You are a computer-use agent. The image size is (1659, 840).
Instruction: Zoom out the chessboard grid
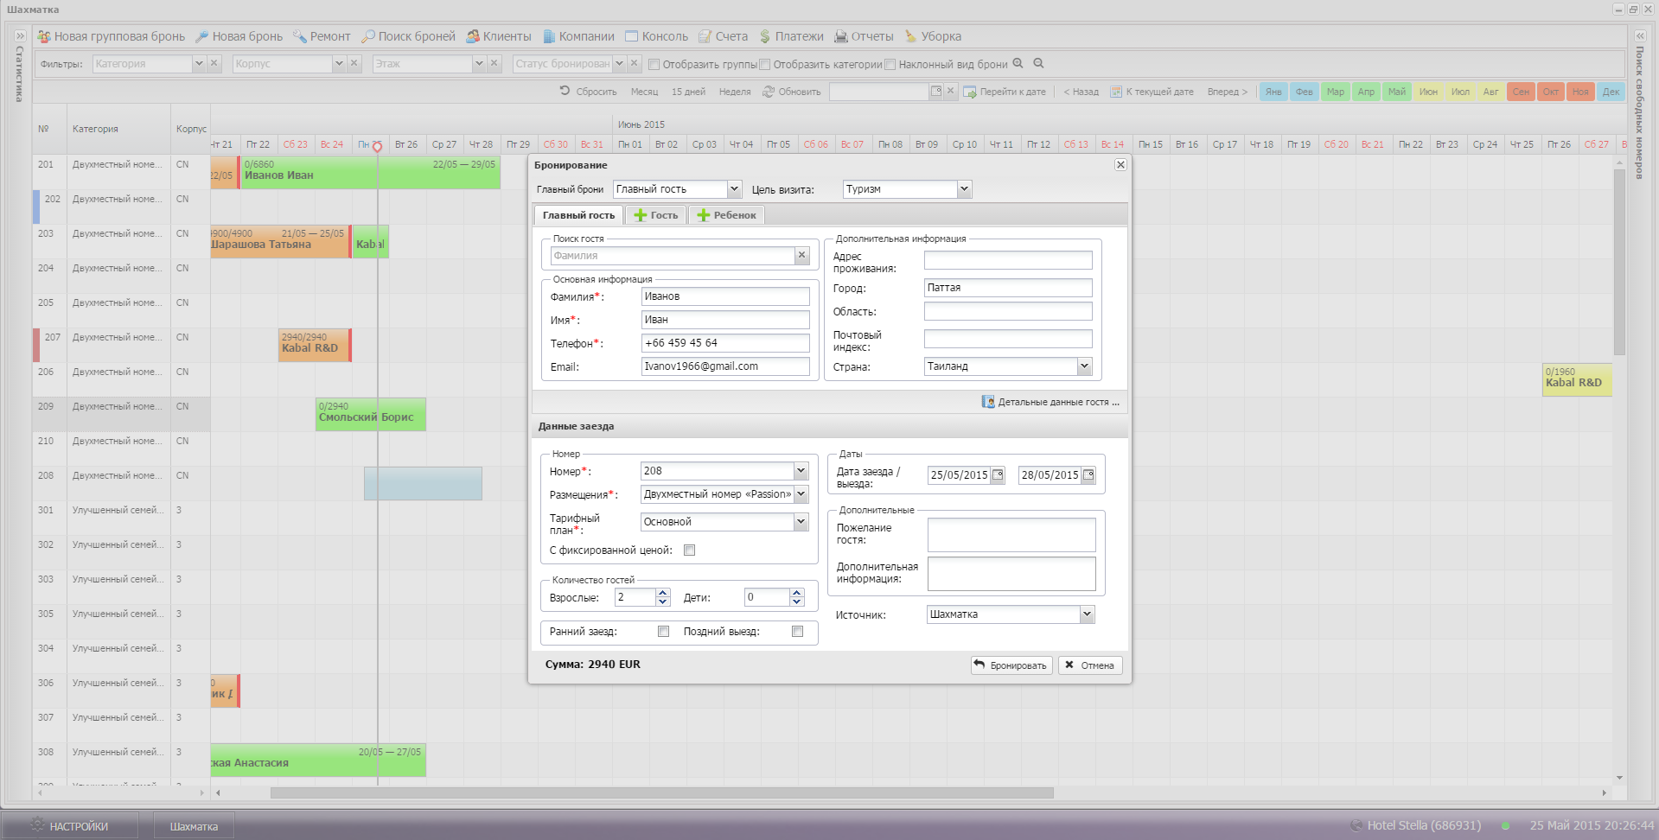pos(1039,63)
